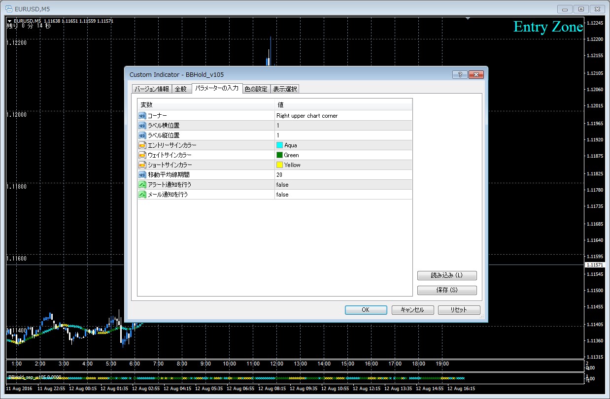Click the OK button
This screenshot has height=399, width=610.
[x=366, y=310]
